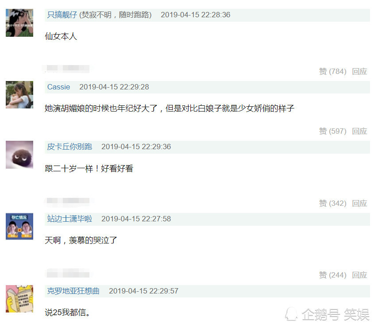Viewport: 378px width, 328px height.
Task: Open avatar of user 站边士潇毕啦
Action: (x=19, y=226)
